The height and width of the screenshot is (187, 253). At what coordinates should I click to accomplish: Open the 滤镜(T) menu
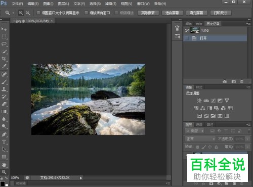point(111,4)
